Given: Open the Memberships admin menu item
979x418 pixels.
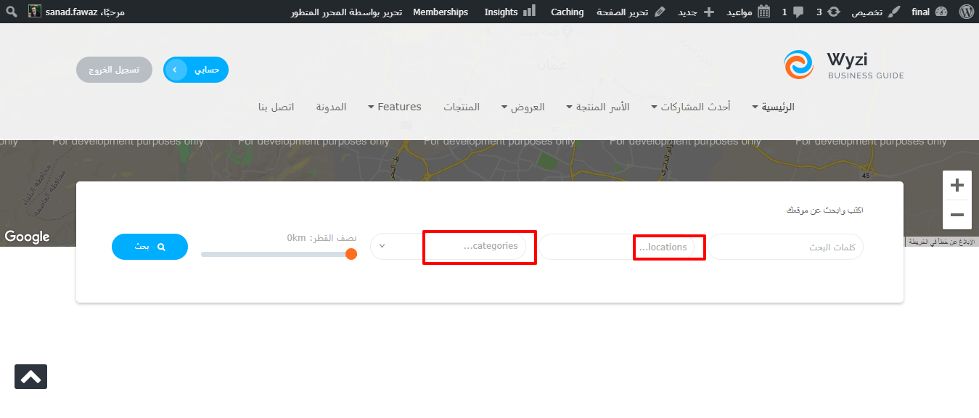Looking at the screenshot, I should tap(441, 12).
